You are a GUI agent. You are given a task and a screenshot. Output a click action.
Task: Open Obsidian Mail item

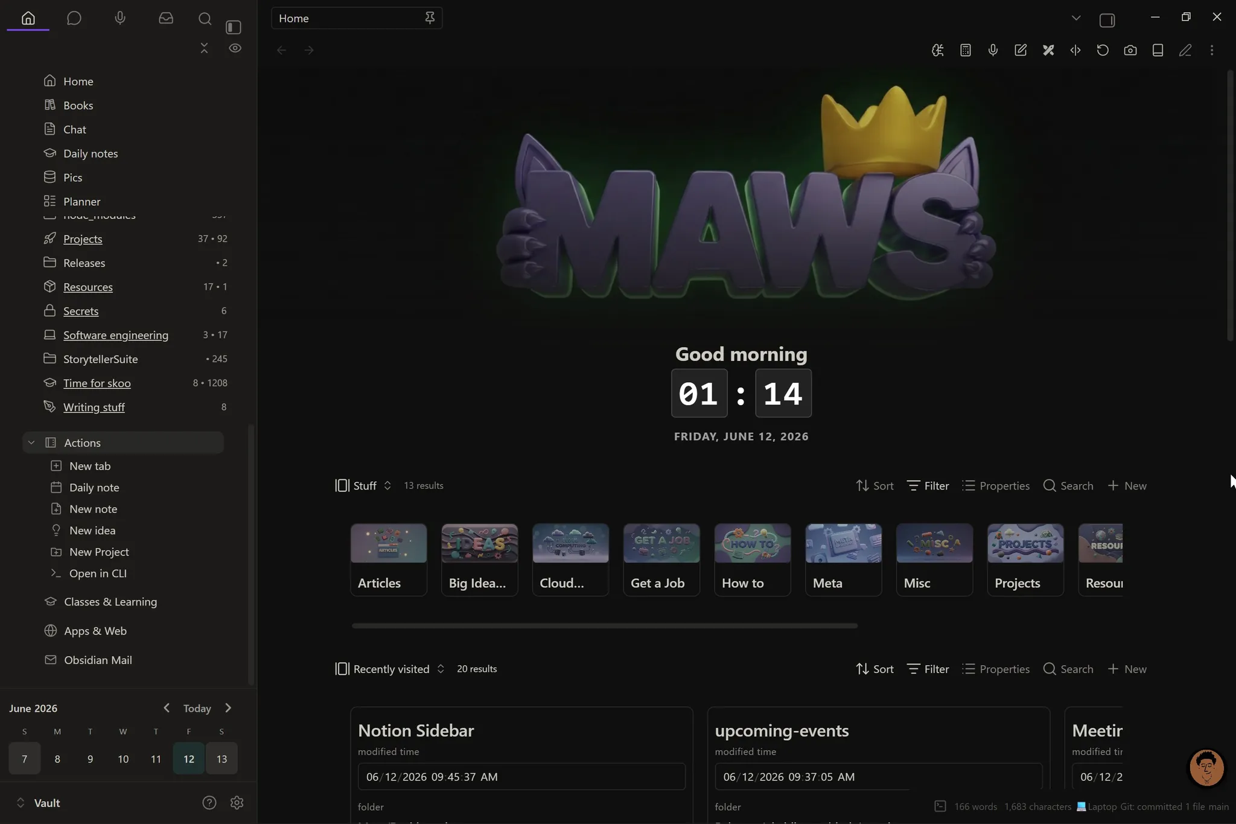(98, 660)
